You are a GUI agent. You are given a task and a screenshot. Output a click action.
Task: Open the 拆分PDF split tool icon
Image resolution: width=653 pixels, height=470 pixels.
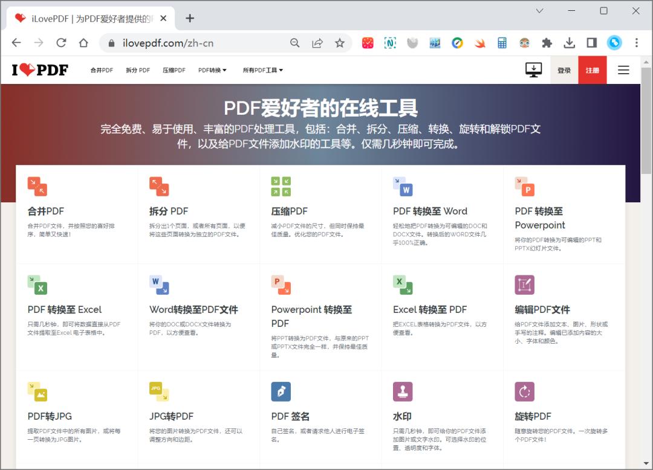(x=159, y=186)
